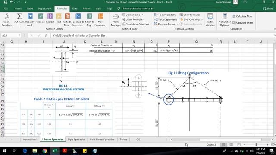Click the horizontal scrollbar thumb

pyautogui.click(x=230, y=139)
